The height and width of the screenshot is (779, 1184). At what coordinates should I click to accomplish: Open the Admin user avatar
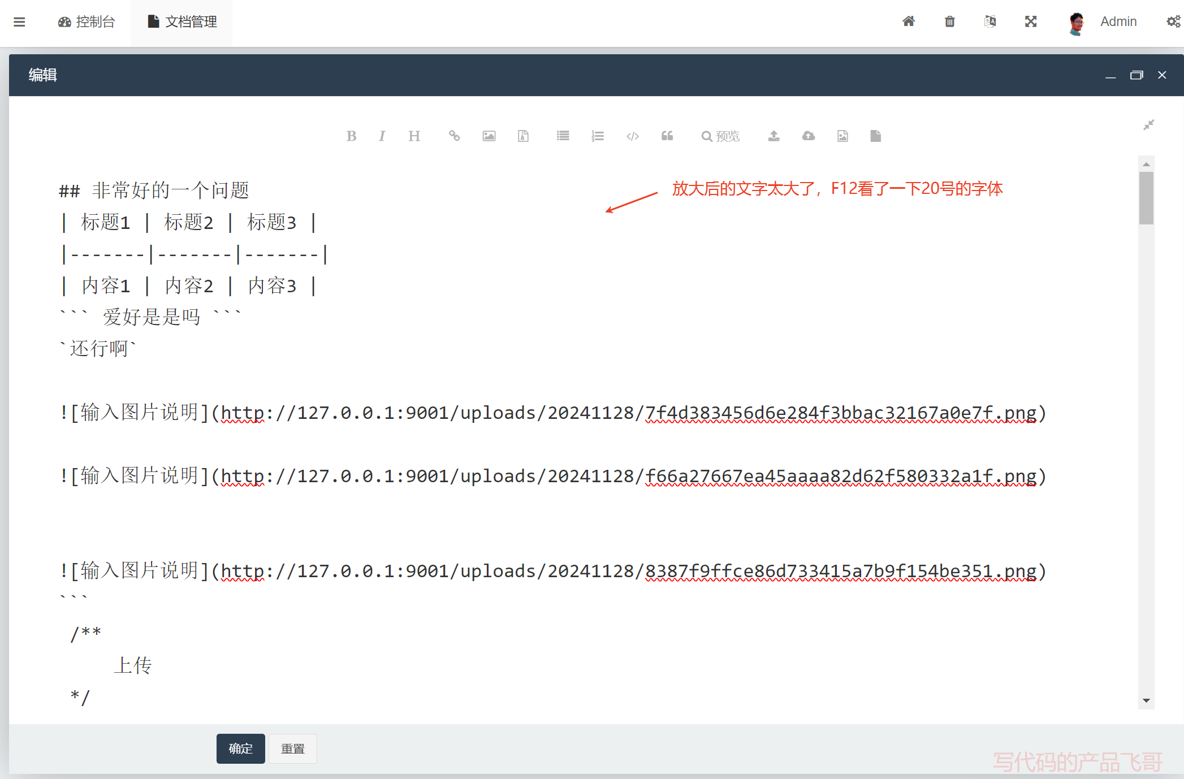tap(1077, 23)
